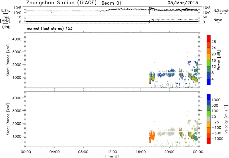Click the Slant Range label of power panel

point(8,60)
